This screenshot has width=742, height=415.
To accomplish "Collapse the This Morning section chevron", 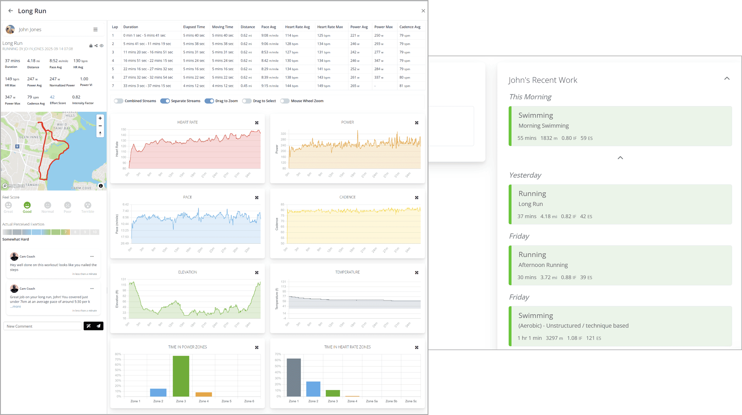I will tap(620, 158).
